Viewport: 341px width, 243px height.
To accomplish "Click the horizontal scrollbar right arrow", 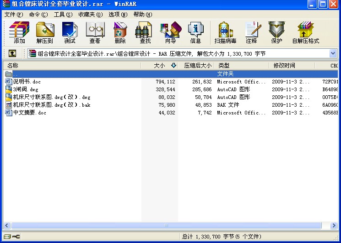I will [x=334, y=226].
